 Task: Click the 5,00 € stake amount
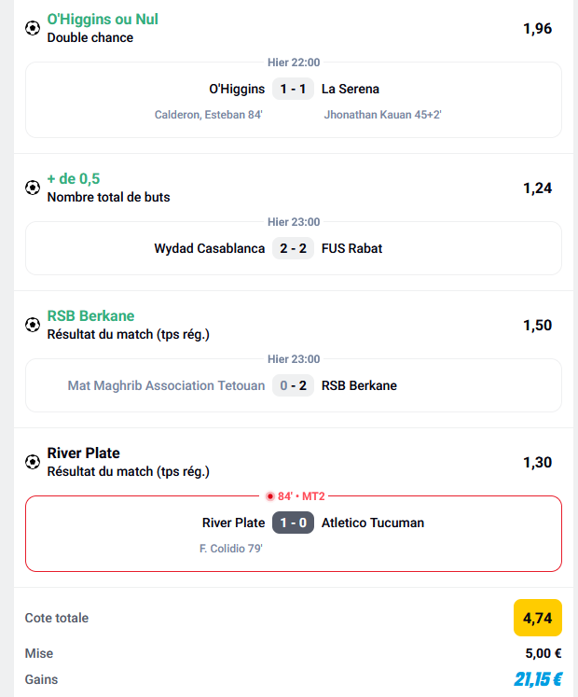[x=544, y=653]
